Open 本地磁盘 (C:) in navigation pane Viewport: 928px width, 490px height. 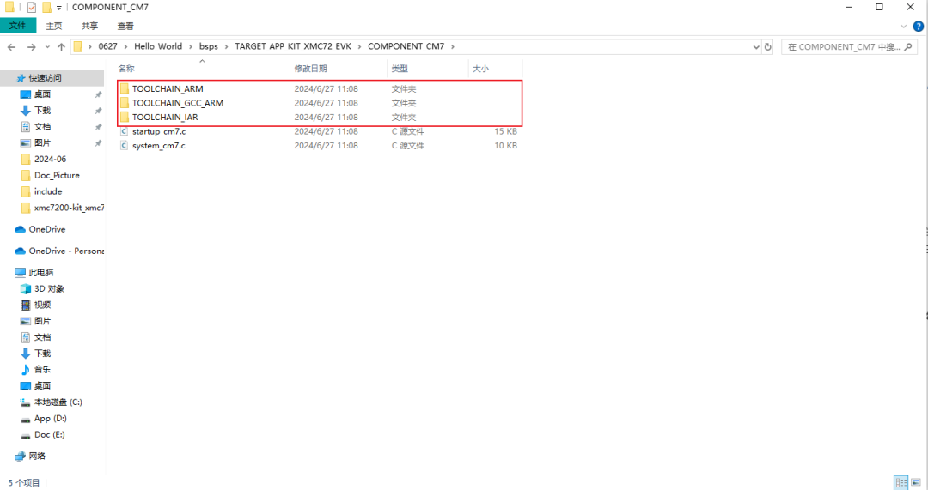pyautogui.click(x=58, y=402)
